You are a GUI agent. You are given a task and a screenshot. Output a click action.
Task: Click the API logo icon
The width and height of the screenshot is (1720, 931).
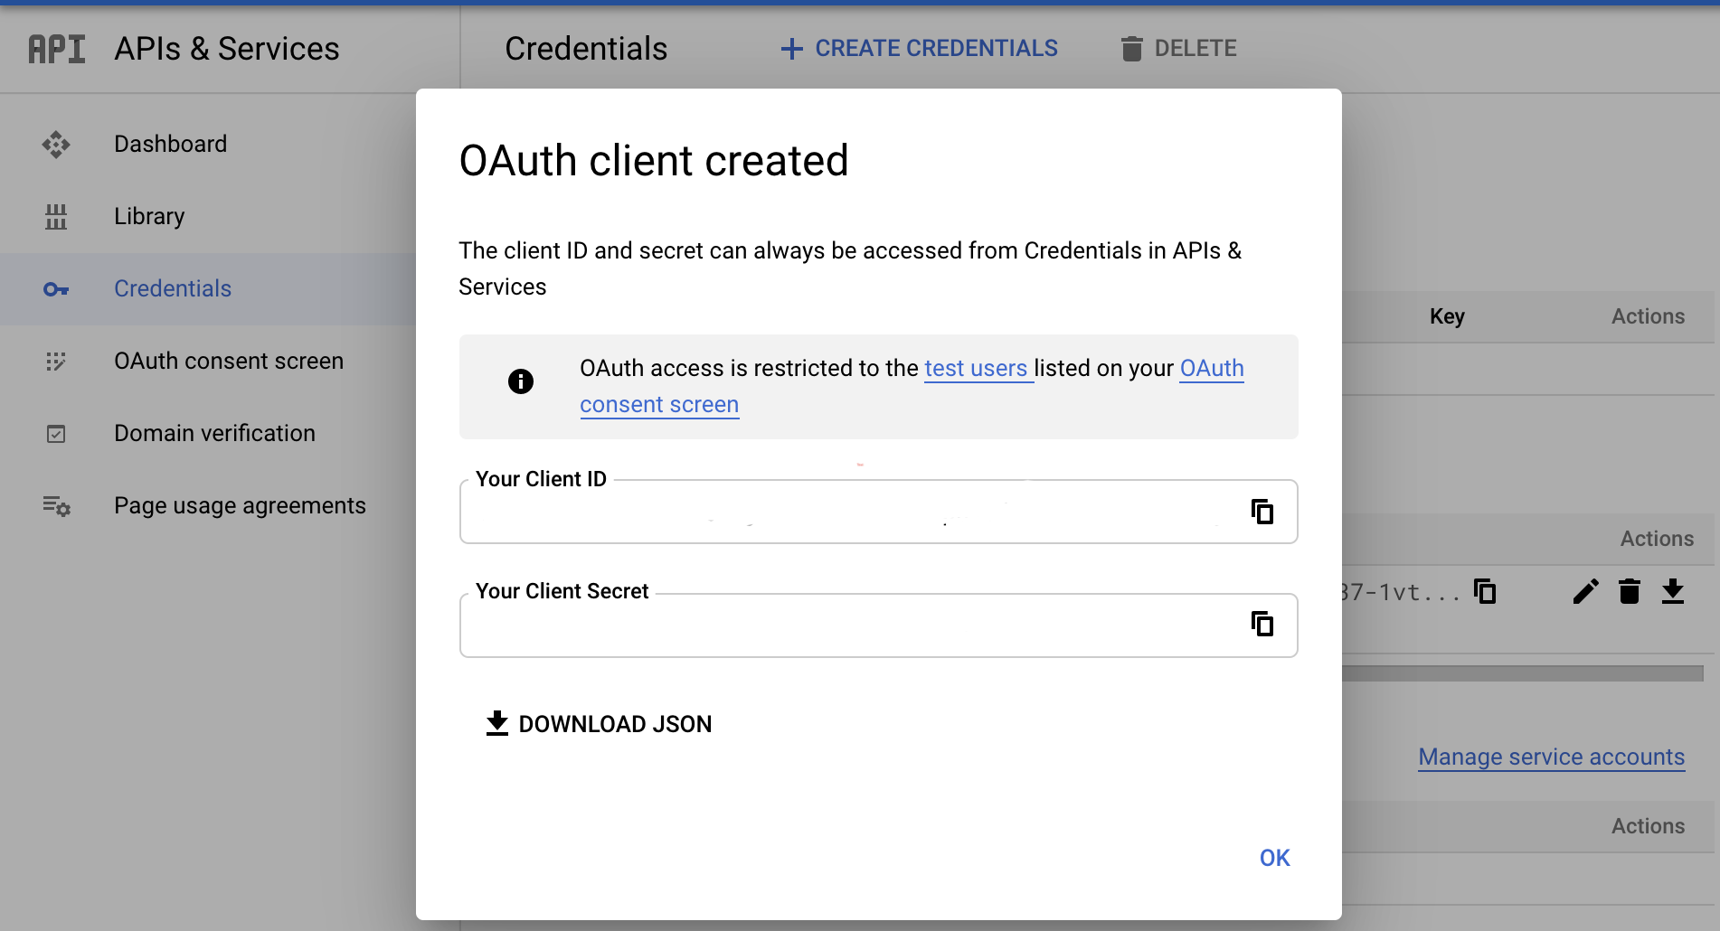(57, 49)
